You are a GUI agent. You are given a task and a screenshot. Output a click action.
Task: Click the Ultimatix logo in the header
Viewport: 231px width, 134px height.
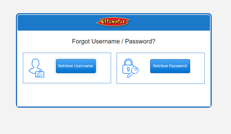(113, 22)
